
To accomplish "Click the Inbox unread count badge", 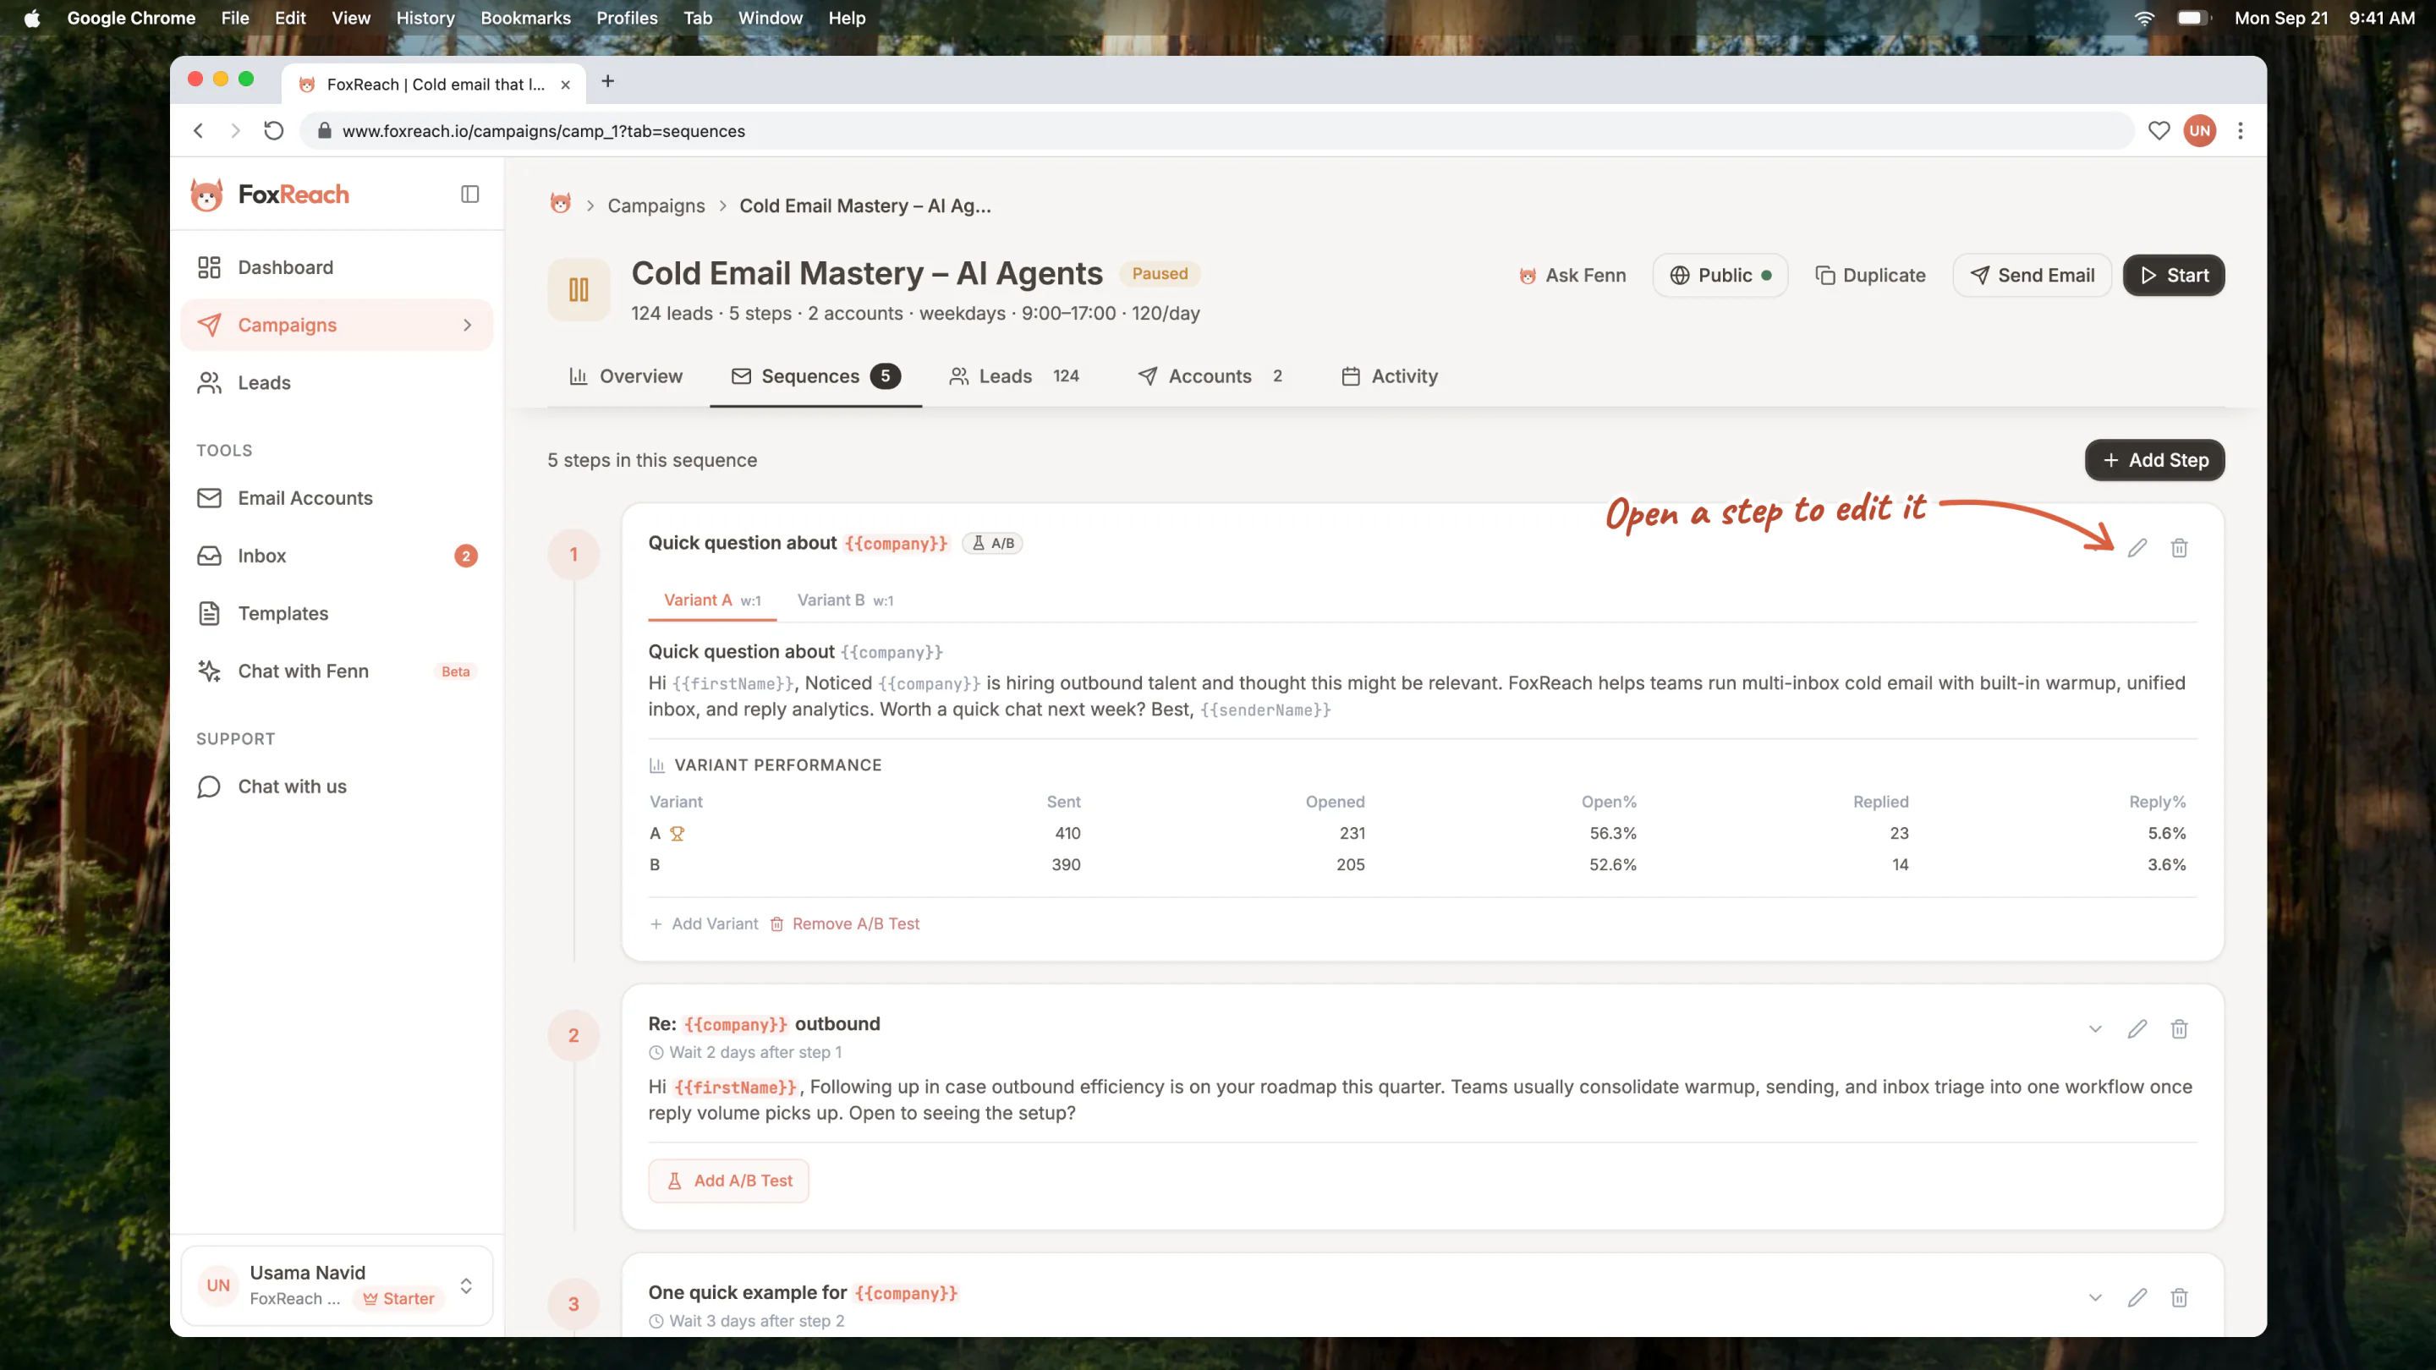I will 465,556.
